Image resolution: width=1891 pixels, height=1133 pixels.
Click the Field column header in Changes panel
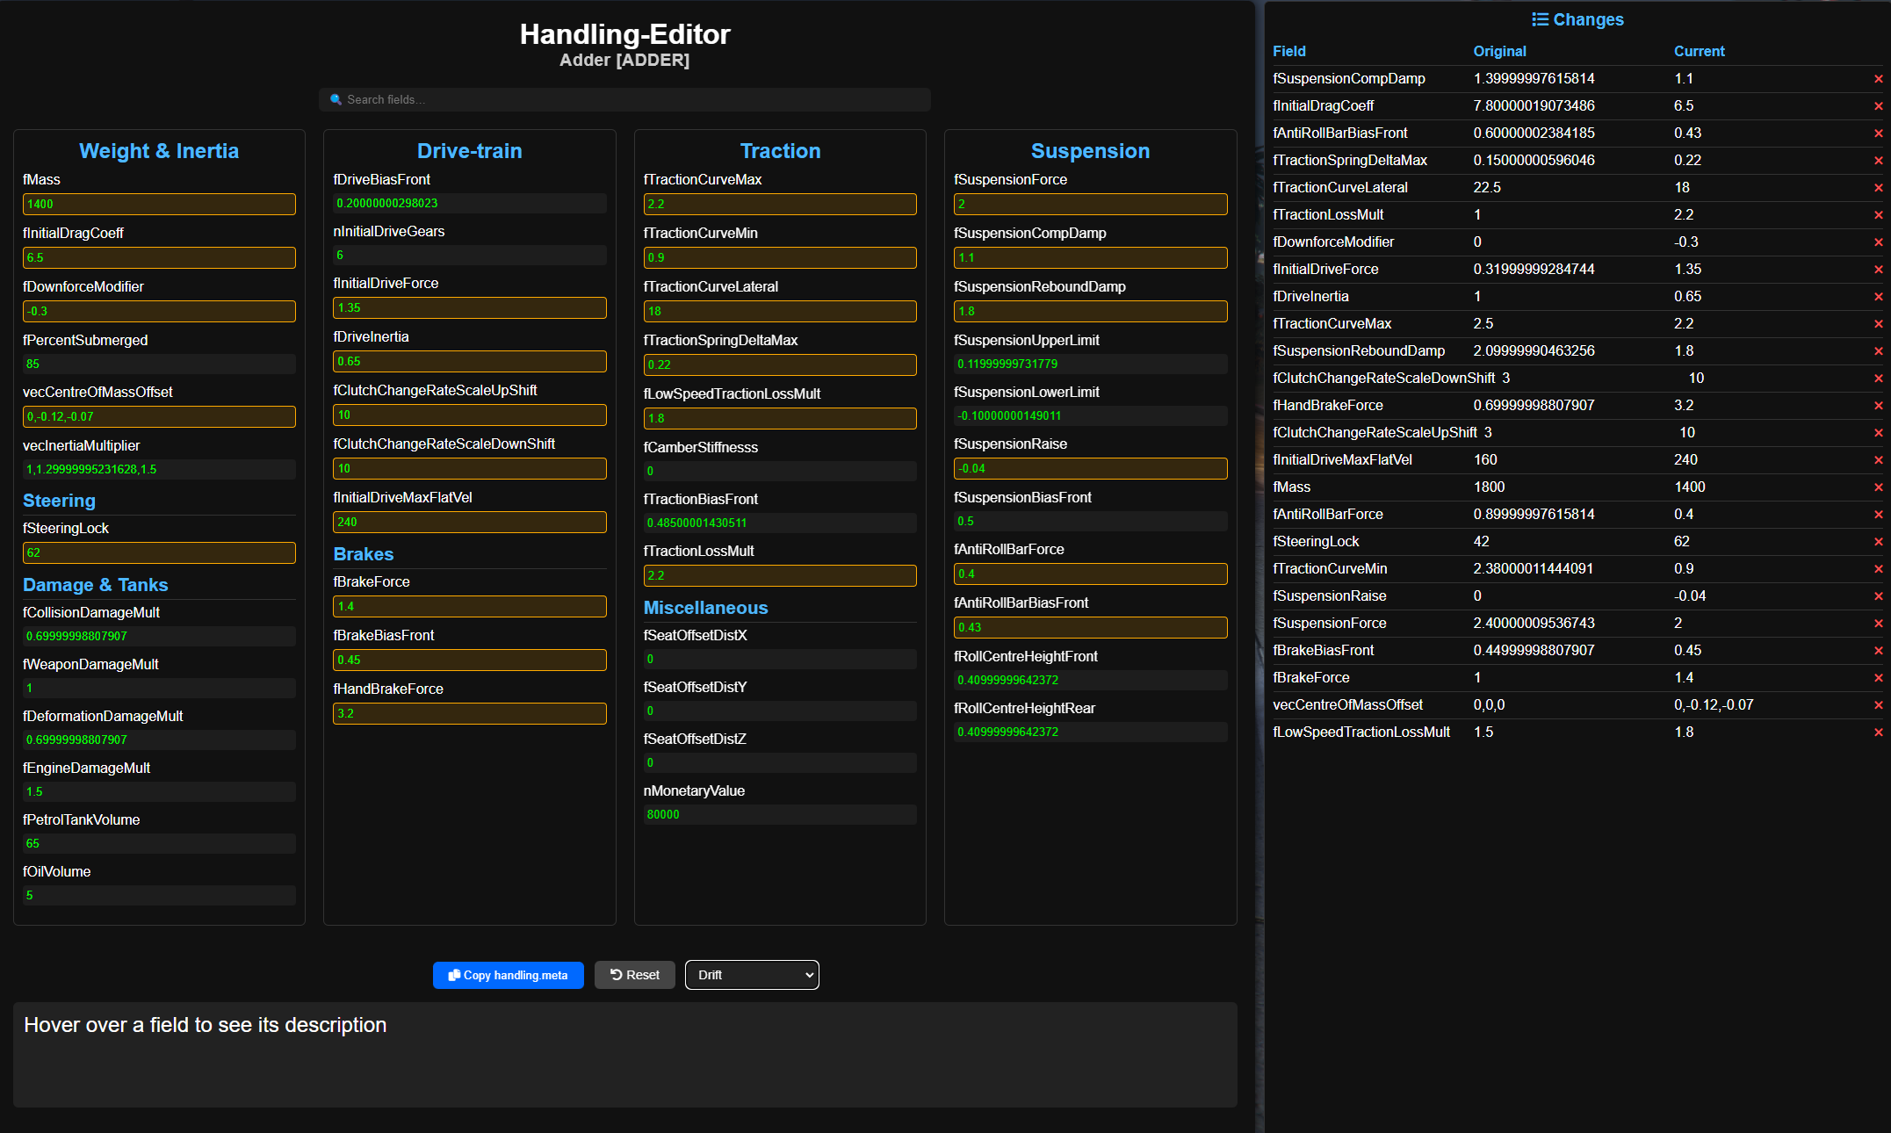tap(1288, 51)
